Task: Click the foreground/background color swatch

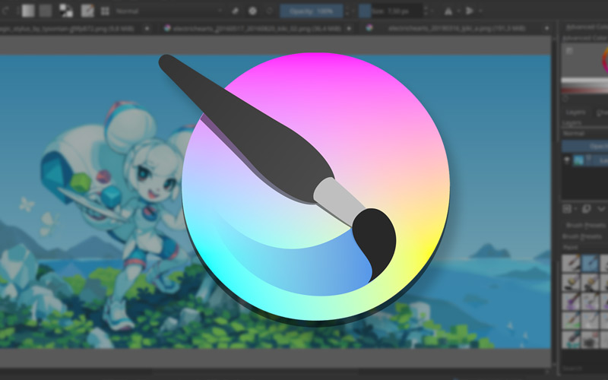Action: pyautogui.click(x=66, y=11)
